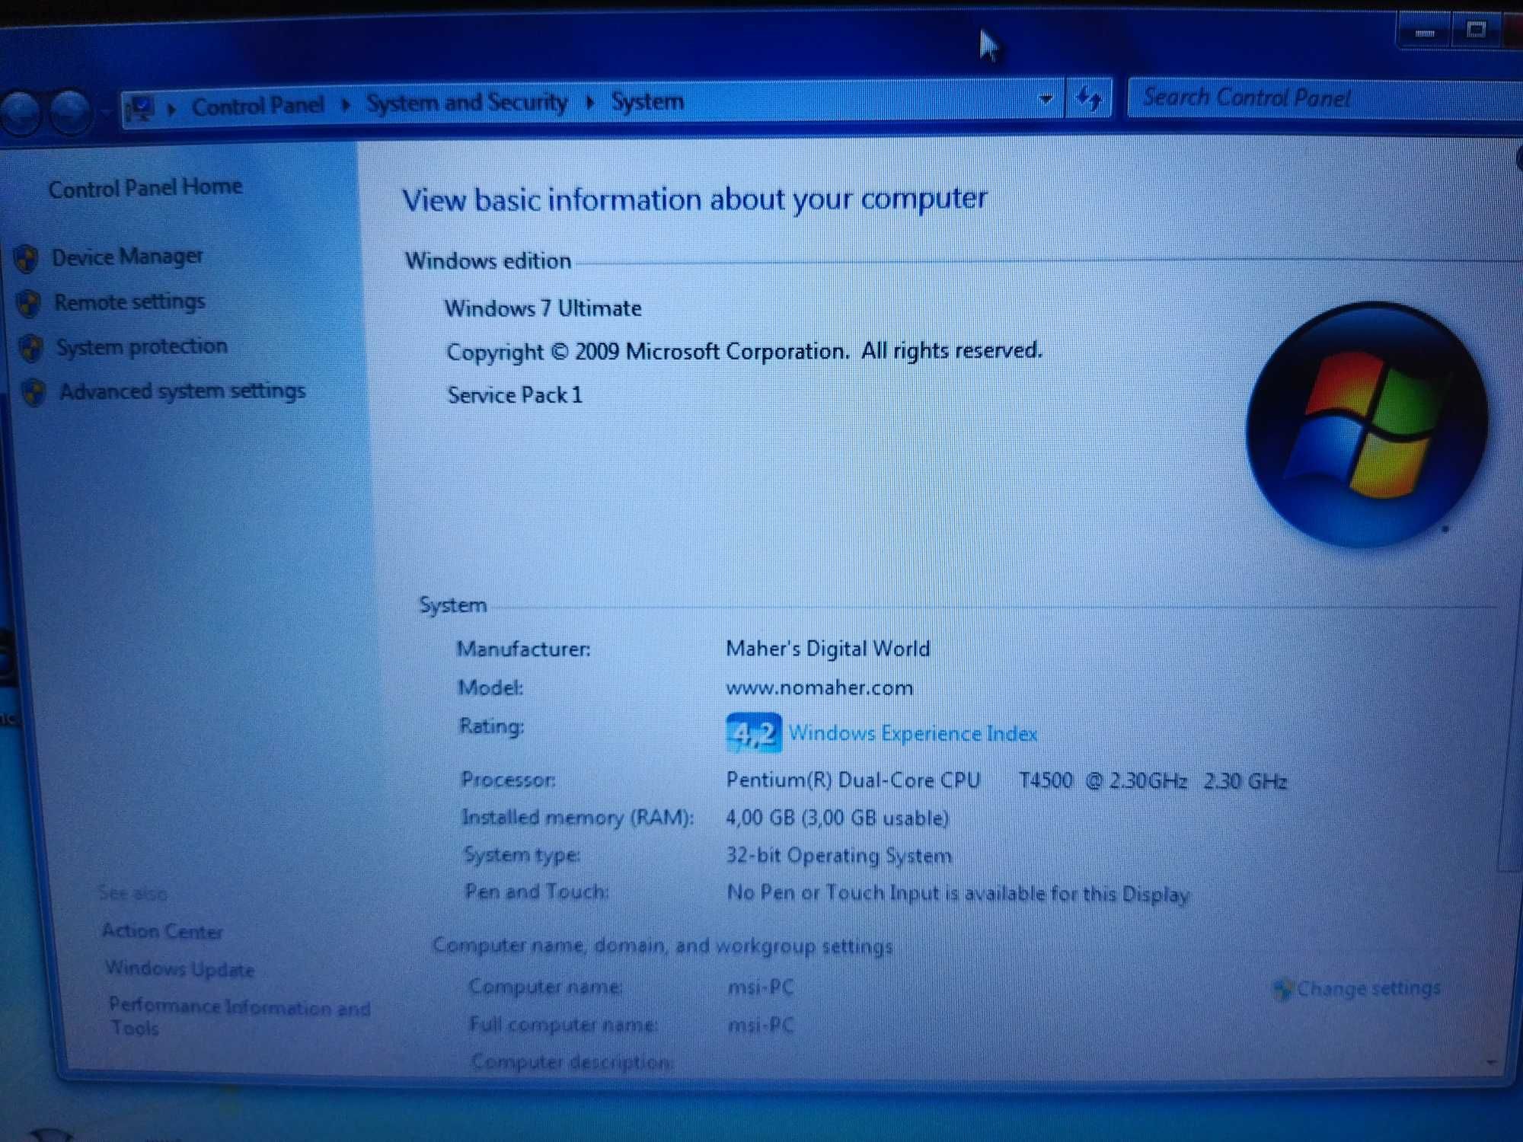Viewport: 1523px width, 1142px height.
Task: Click the 4,00 GB (3,00 GB usable) value
Action: (x=837, y=818)
